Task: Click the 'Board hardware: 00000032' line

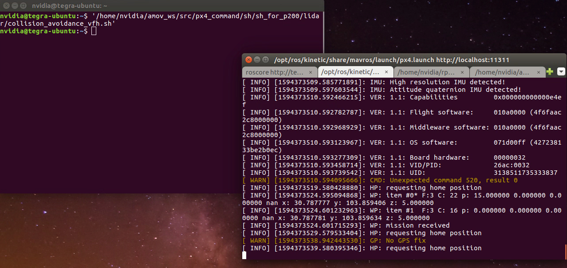Action: (384, 158)
